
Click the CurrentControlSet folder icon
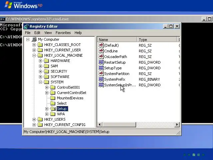pyautogui.click(x=53, y=93)
